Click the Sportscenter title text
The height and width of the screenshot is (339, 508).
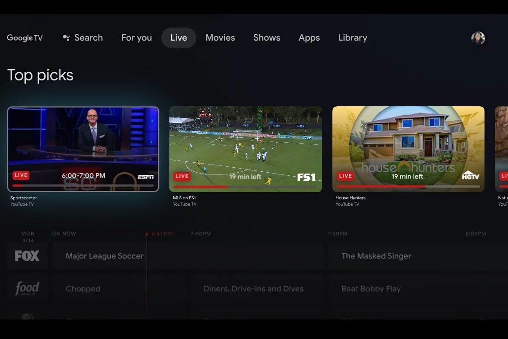(x=23, y=198)
